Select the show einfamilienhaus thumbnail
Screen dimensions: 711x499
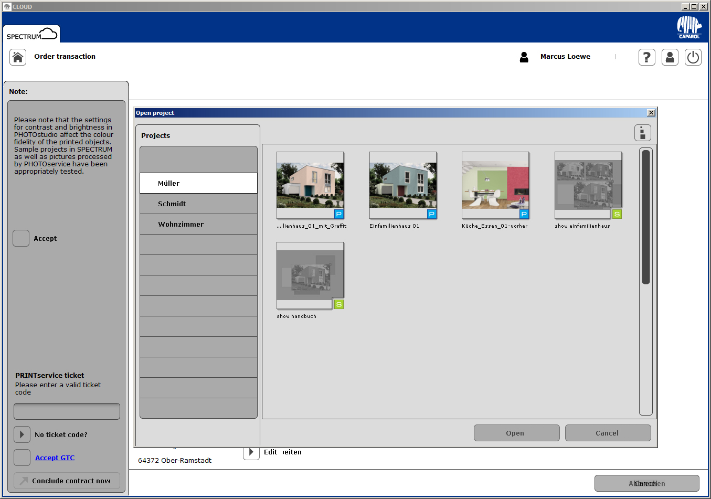(x=588, y=185)
